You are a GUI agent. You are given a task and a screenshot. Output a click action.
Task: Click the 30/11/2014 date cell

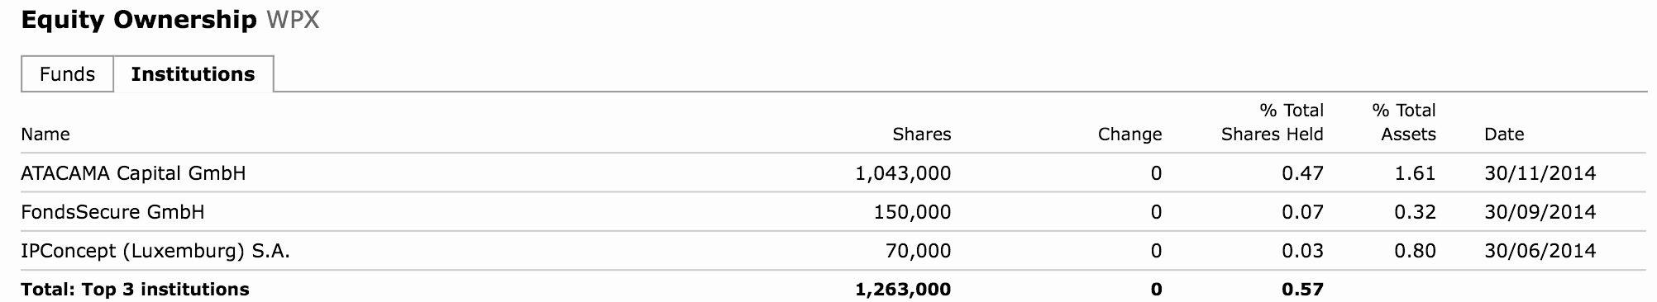click(1540, 173)
